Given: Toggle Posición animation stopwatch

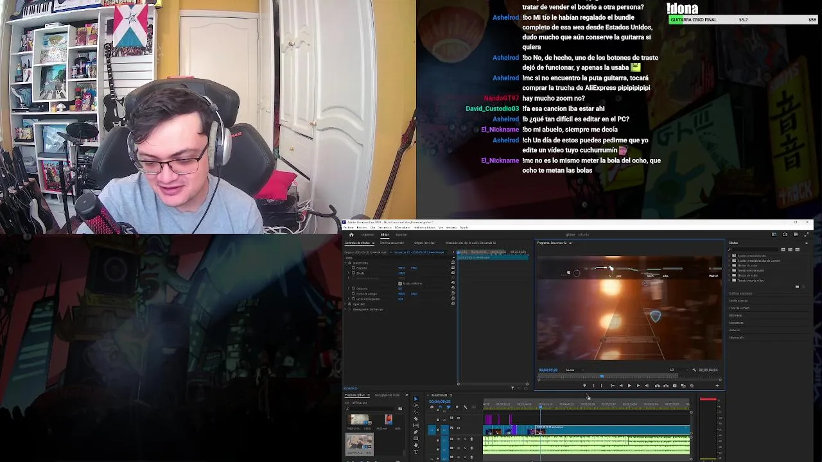Looking at the screenshot, I should tap(354, 268).
